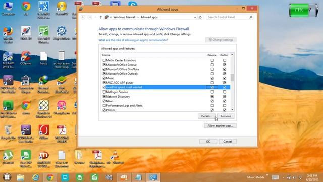323x182 pixels.
Task: Select the Photos row in the list
Action: point(166,110)
